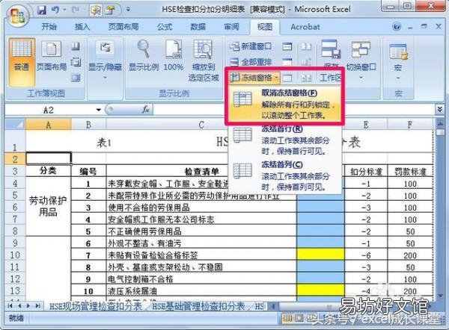Click 罚款标准 header cell
The image size is (449, 330).
click(x=410, y=171)
